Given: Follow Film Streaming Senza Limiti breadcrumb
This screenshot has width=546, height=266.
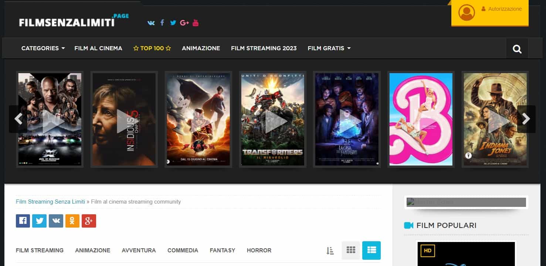Looking at the screenshot, I should point(50,202).
